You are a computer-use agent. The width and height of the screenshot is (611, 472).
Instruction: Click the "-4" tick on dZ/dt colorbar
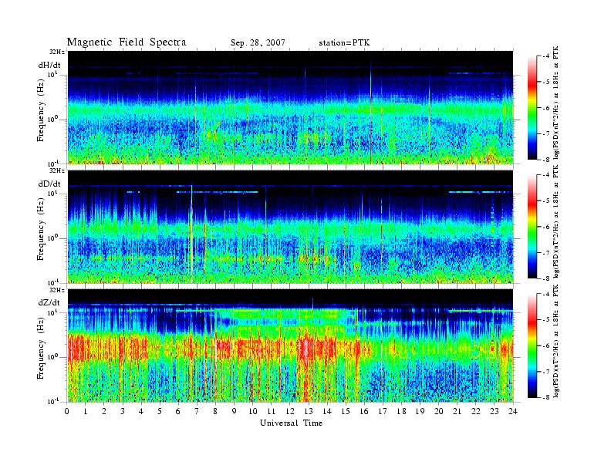(x=546, y=294)
